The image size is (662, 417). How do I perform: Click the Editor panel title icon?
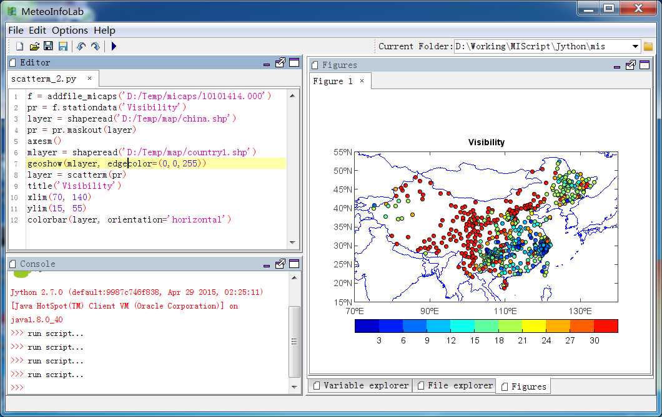12,63
